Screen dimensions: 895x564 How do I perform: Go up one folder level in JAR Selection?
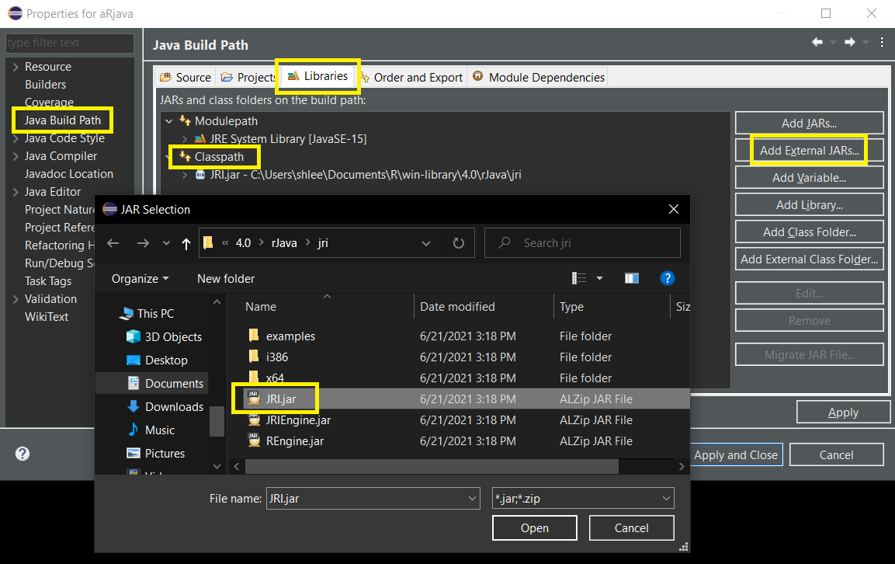[186, 244]
